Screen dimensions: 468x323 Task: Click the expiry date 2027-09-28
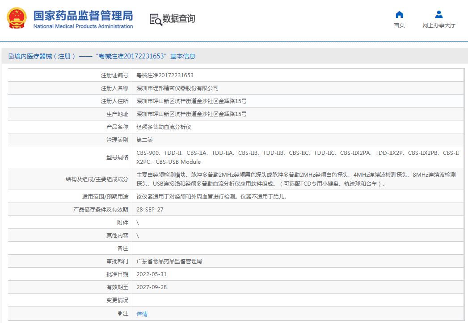(152, 287)
